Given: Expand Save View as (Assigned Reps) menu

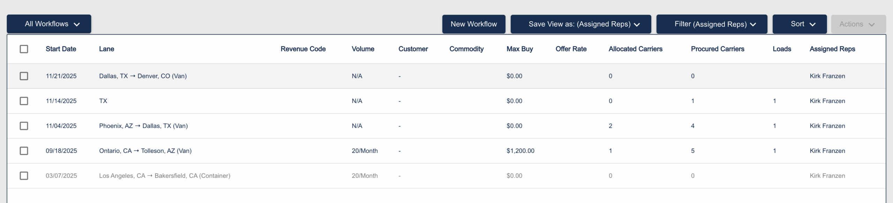Looking at the screenshot, I should pos(580,24).
